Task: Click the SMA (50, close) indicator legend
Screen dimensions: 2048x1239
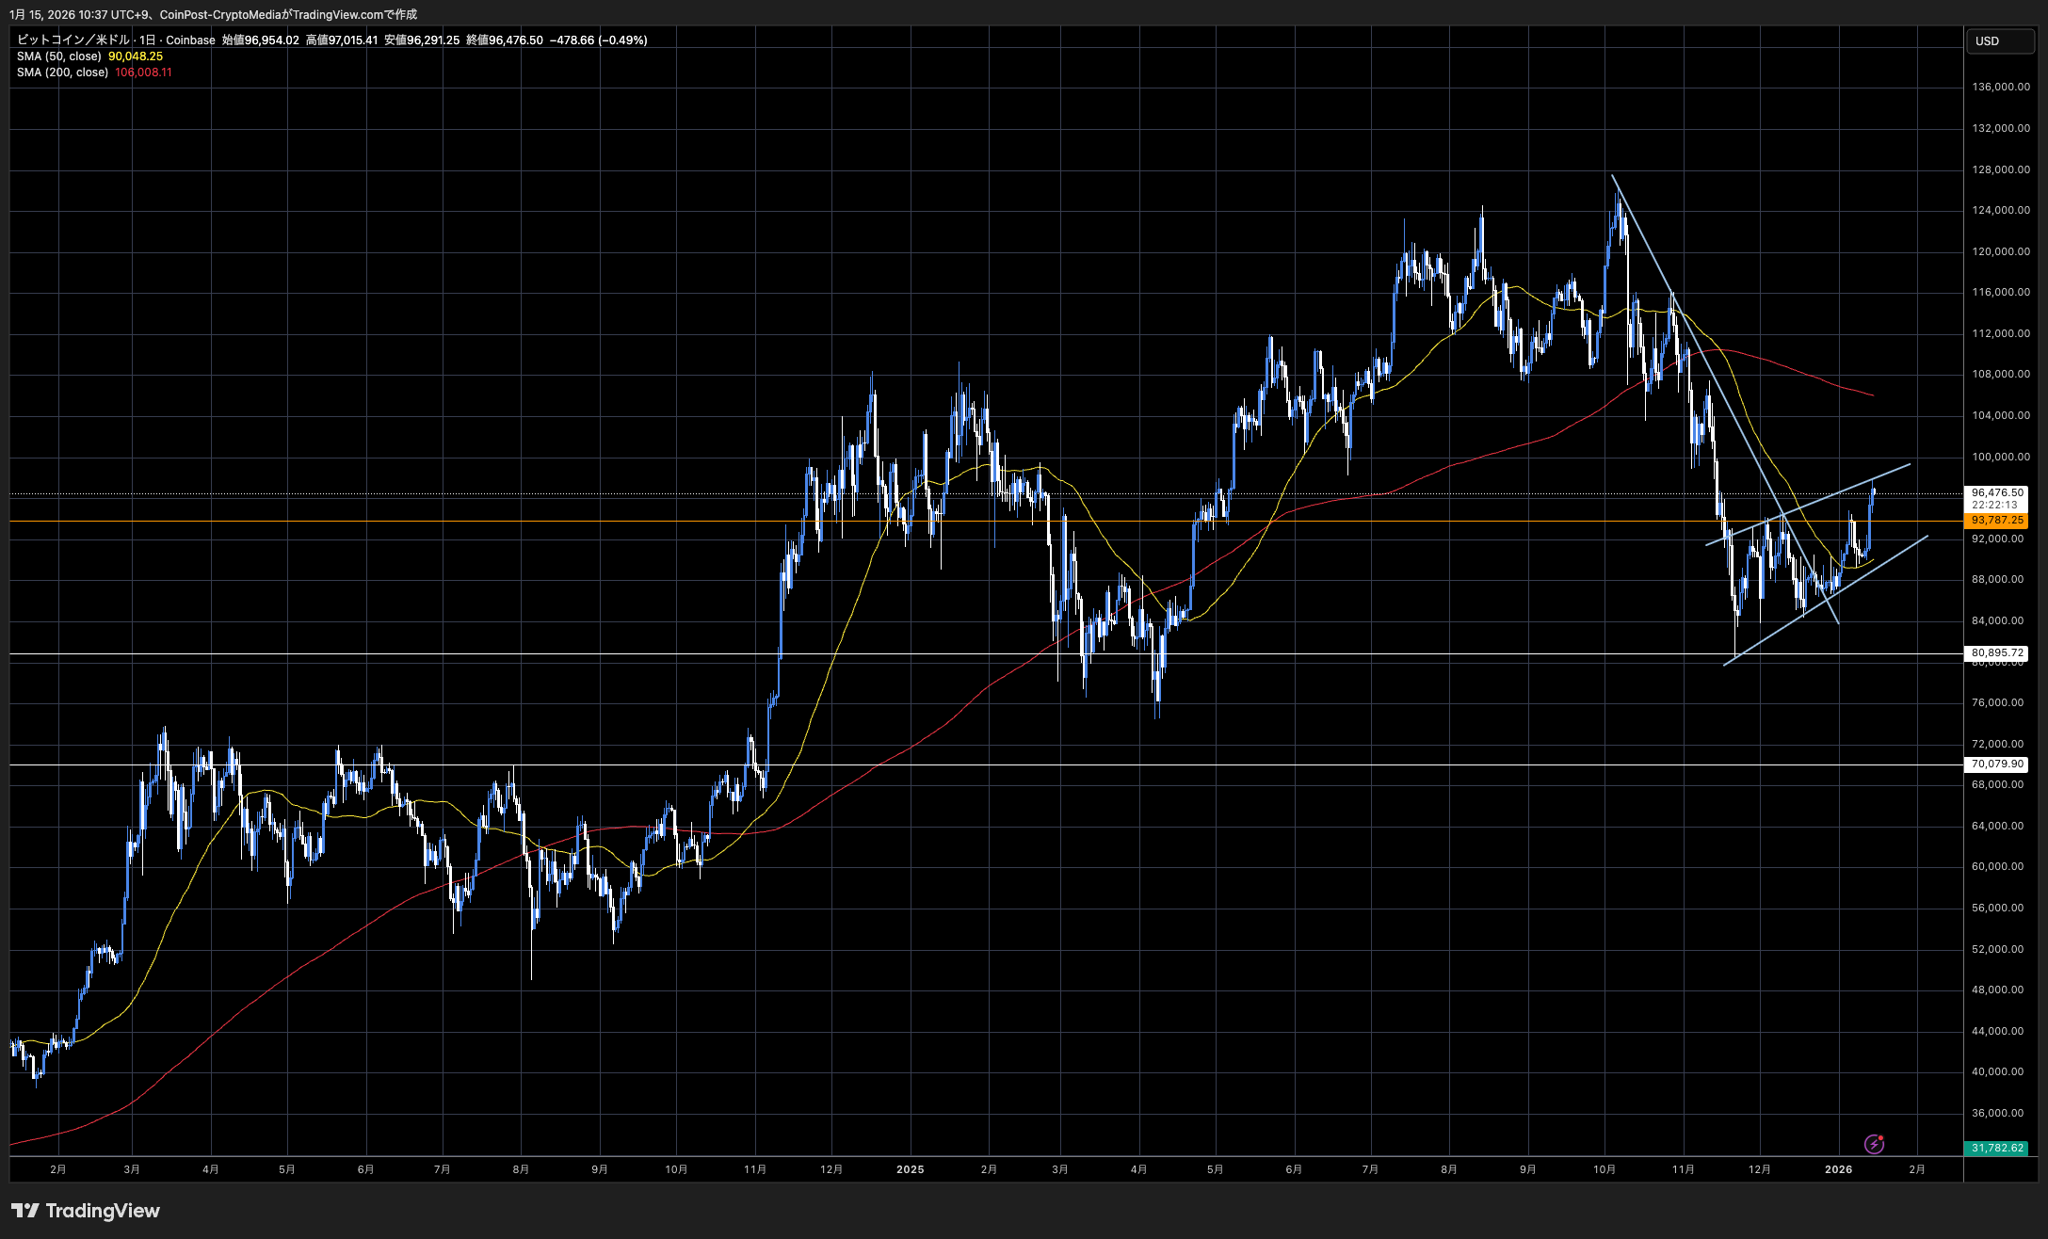Action: (58, 56)
